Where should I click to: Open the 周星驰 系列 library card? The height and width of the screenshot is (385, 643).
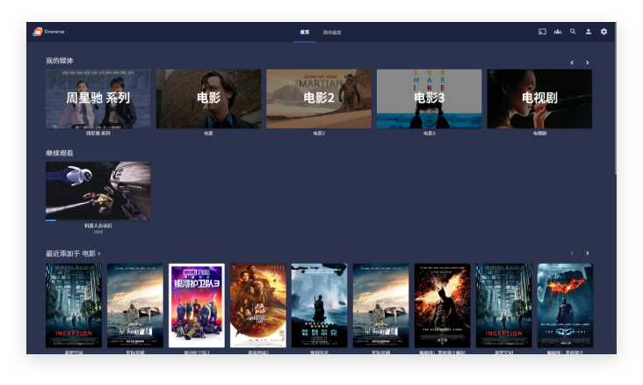(98, 98)
